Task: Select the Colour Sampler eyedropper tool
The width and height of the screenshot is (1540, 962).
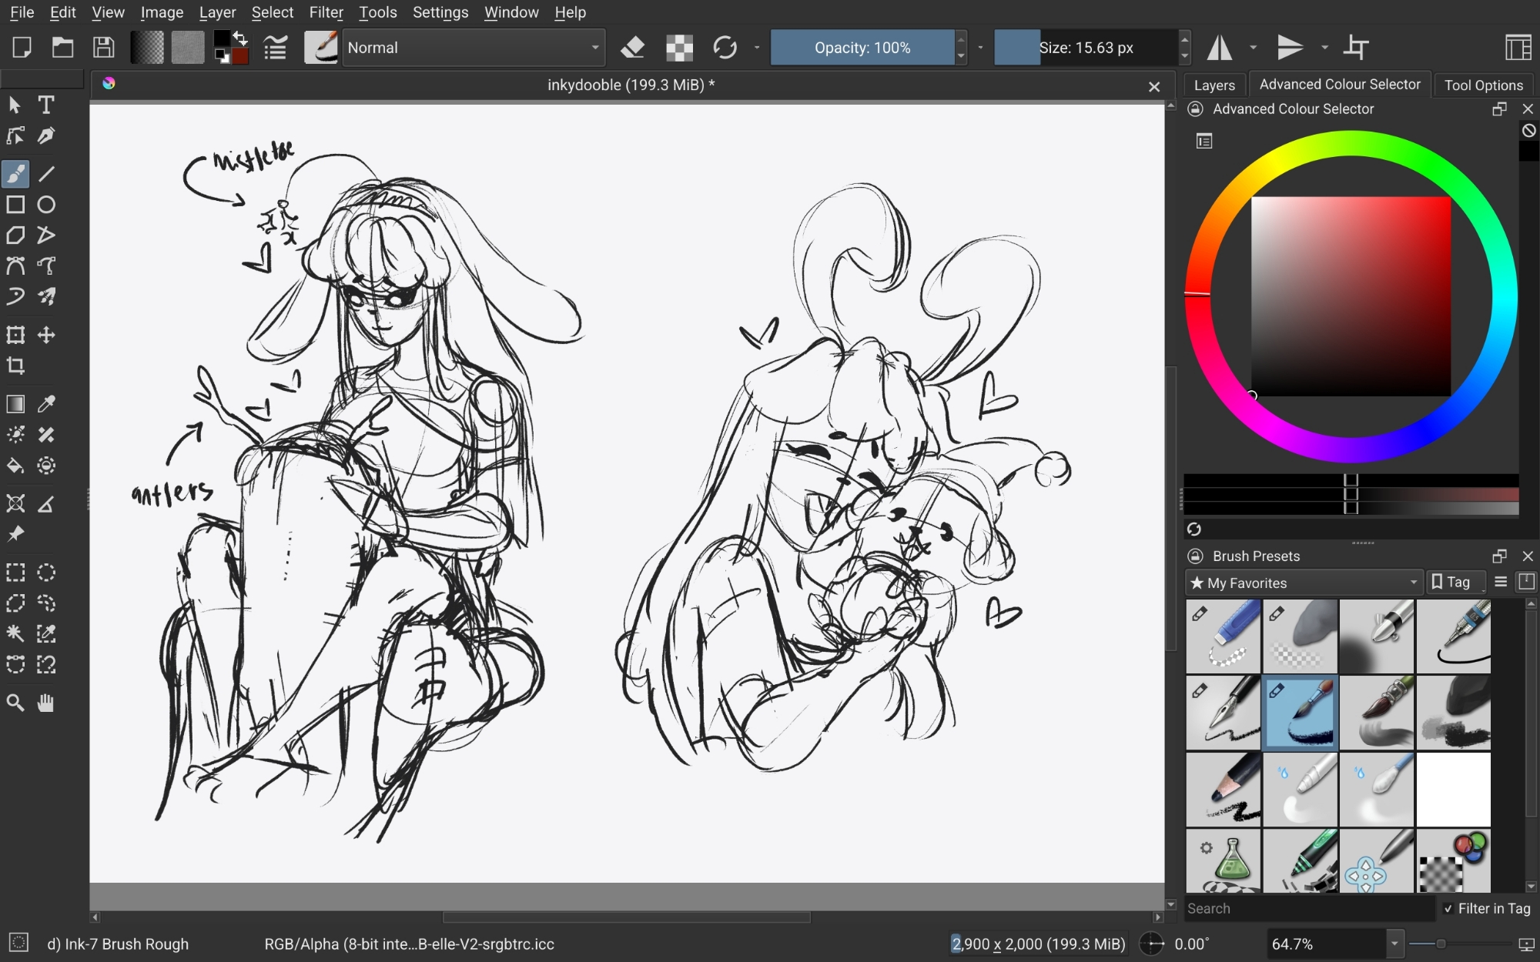Action: click(46, 404)
